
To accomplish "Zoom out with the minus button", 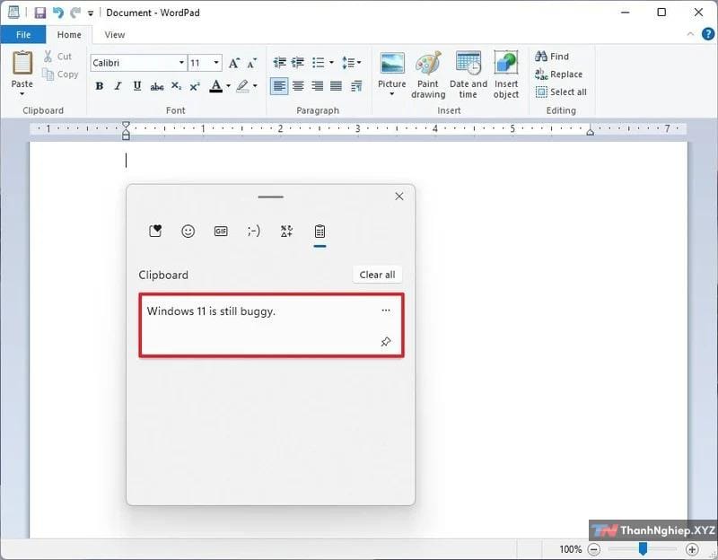I will [594, 549].
